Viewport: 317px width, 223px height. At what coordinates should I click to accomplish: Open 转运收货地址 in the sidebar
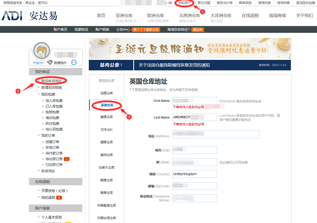(51, 80)
